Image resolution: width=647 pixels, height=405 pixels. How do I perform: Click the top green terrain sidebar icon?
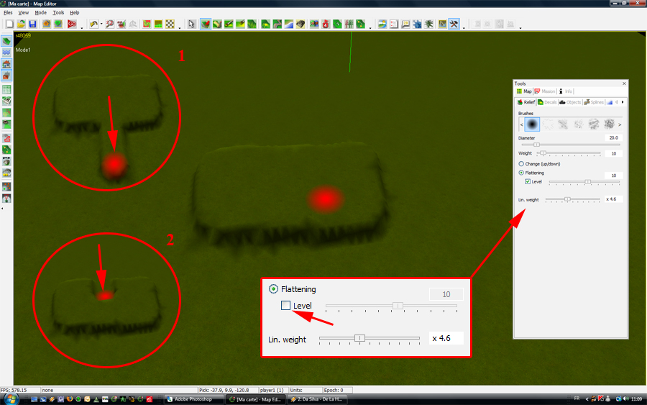[6, 41]
